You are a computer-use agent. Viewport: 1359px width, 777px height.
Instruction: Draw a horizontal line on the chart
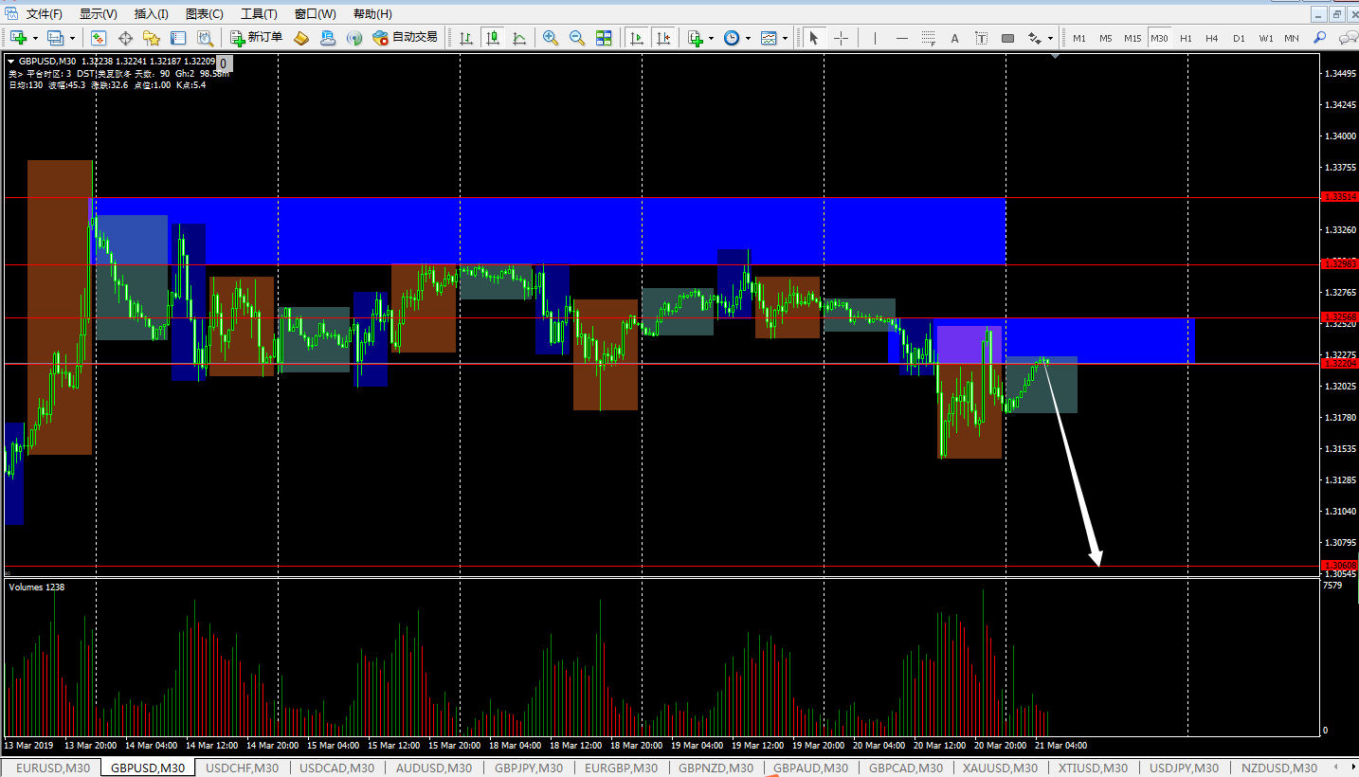pyautogui.click(x=901, y=38)
